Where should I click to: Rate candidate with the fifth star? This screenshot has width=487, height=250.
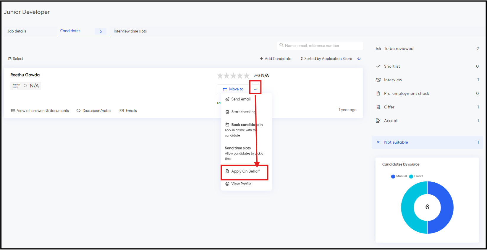pos(247,76)
